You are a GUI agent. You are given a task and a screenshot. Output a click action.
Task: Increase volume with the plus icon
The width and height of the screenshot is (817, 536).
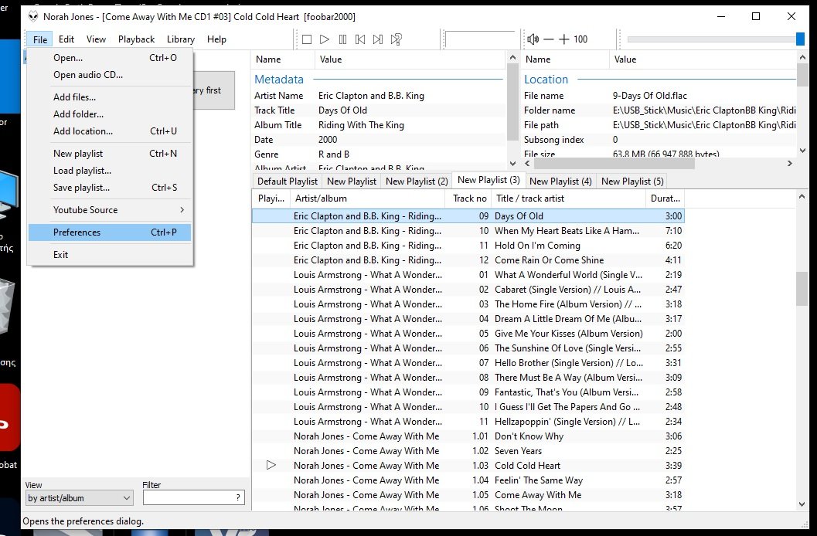(x=564, y=39)
